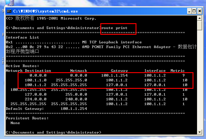The image size is (206, 139).
Task: Click destination '100.1.1.2' in third route row
Action: 36,85
